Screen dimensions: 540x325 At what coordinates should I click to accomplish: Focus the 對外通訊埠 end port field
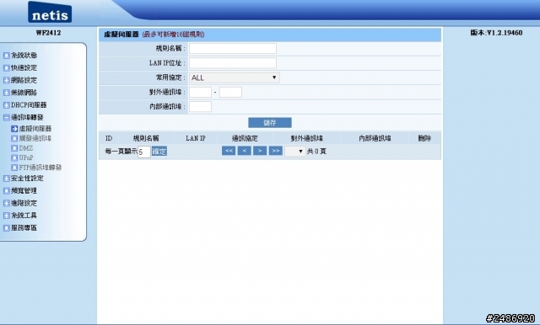(x=230, y=92)
